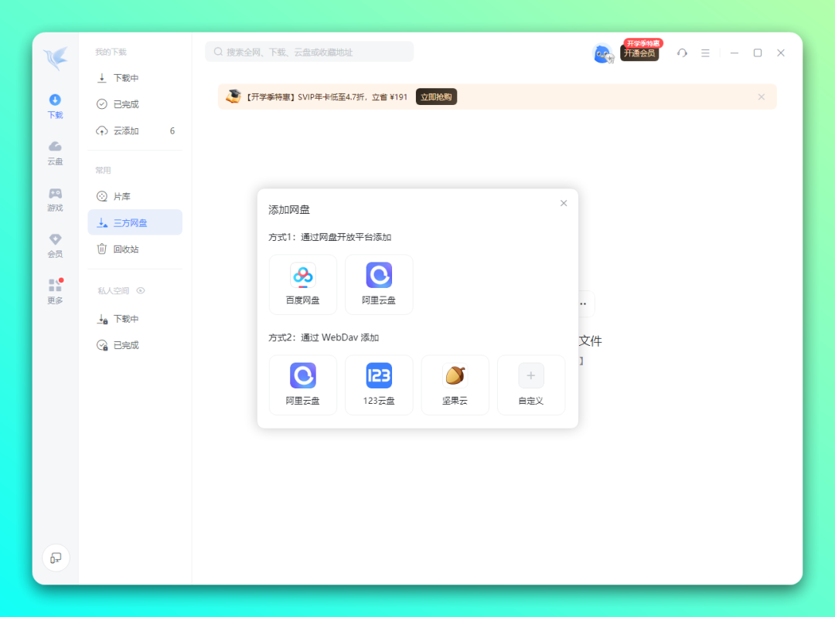
Task: Select the 123云盘 WebDav option
Action: pos(379,385)
